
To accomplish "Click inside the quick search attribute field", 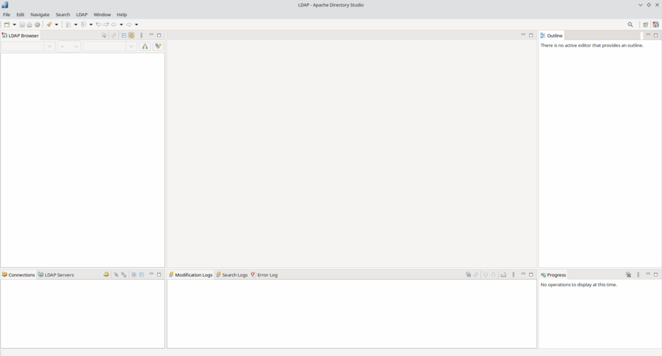I will (x=23, y=46).
